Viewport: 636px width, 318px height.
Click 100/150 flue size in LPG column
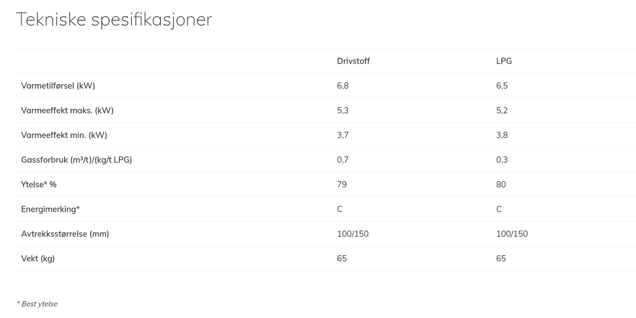(x=512, y=234)
